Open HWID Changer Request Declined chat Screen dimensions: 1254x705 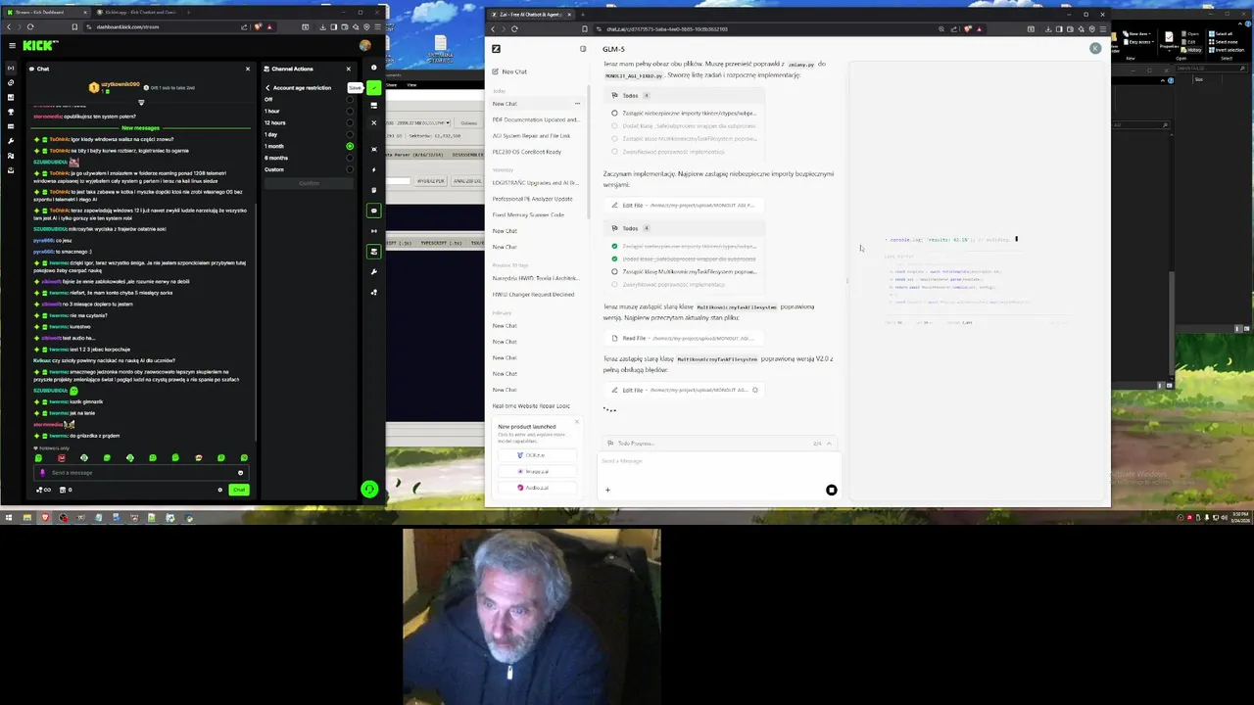click(534, 294)
